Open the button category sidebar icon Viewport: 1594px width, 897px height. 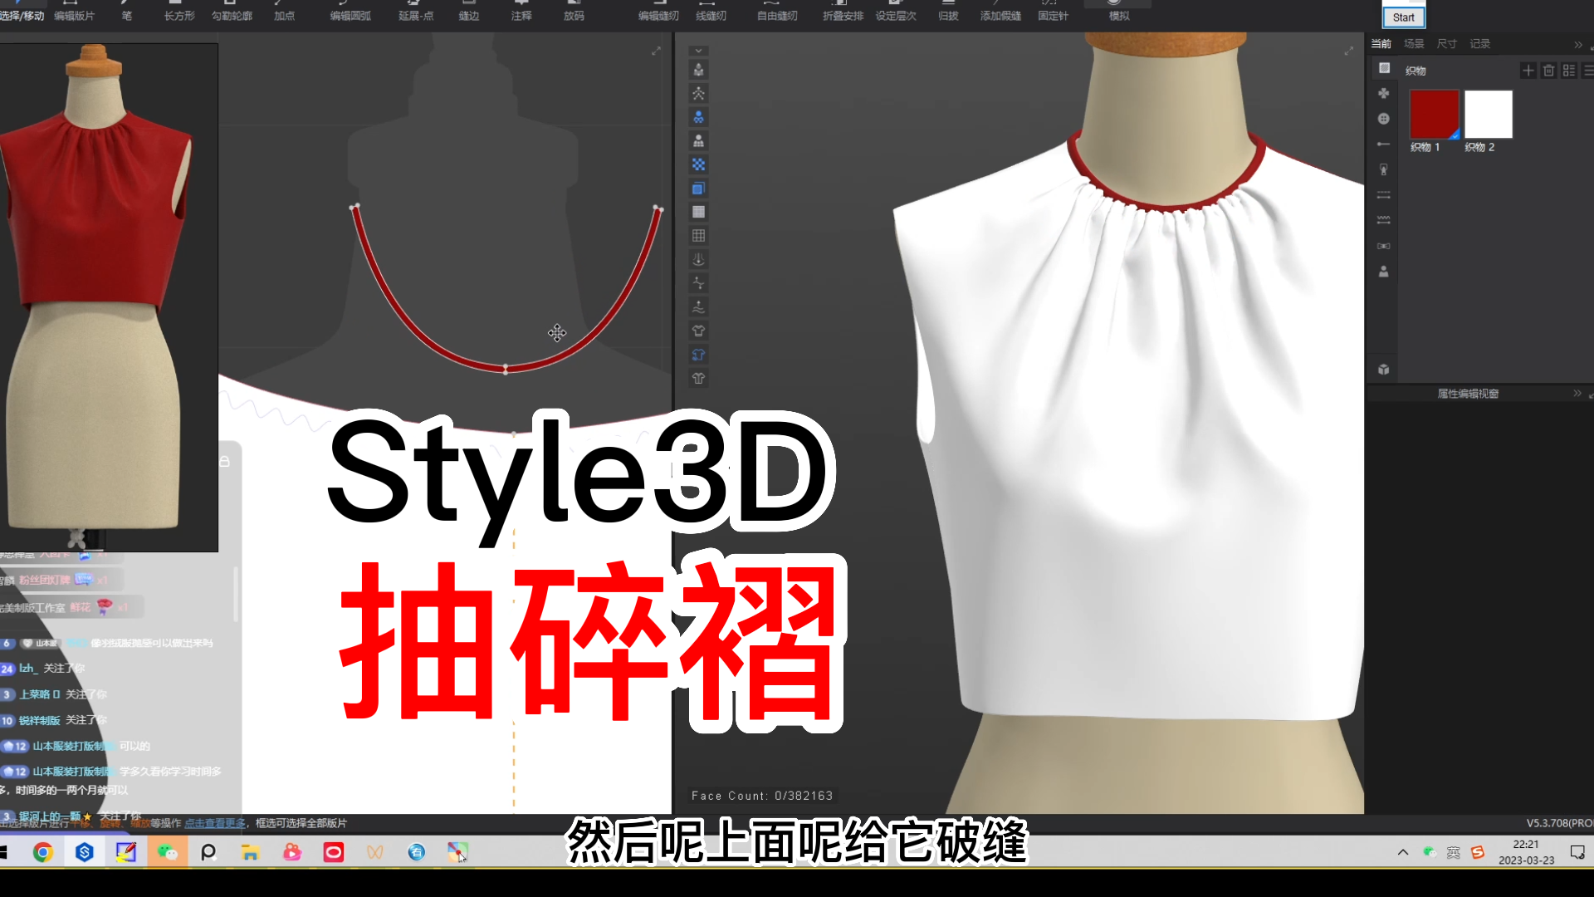tap(1384, 119)
